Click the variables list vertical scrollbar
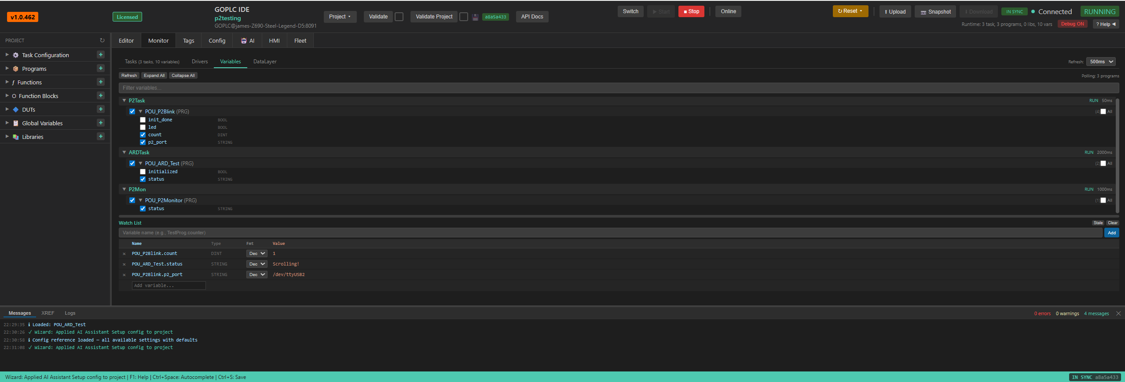1125x382 pixels. pos(1117,156)
